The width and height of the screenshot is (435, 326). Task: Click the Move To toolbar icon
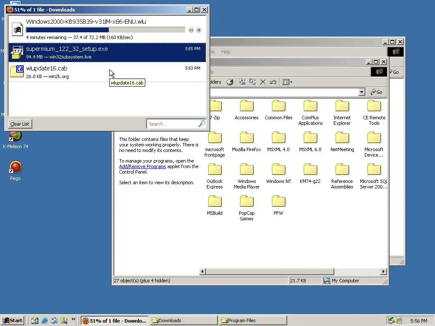tap(243, 82)
